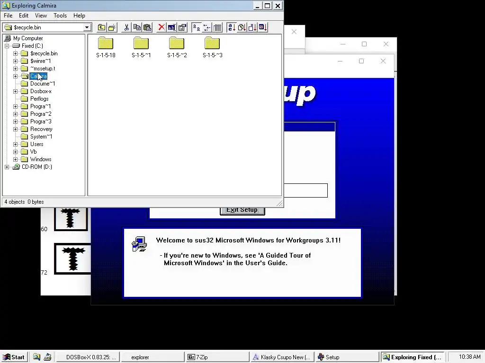Open the Tools menu

coord(60,16)
